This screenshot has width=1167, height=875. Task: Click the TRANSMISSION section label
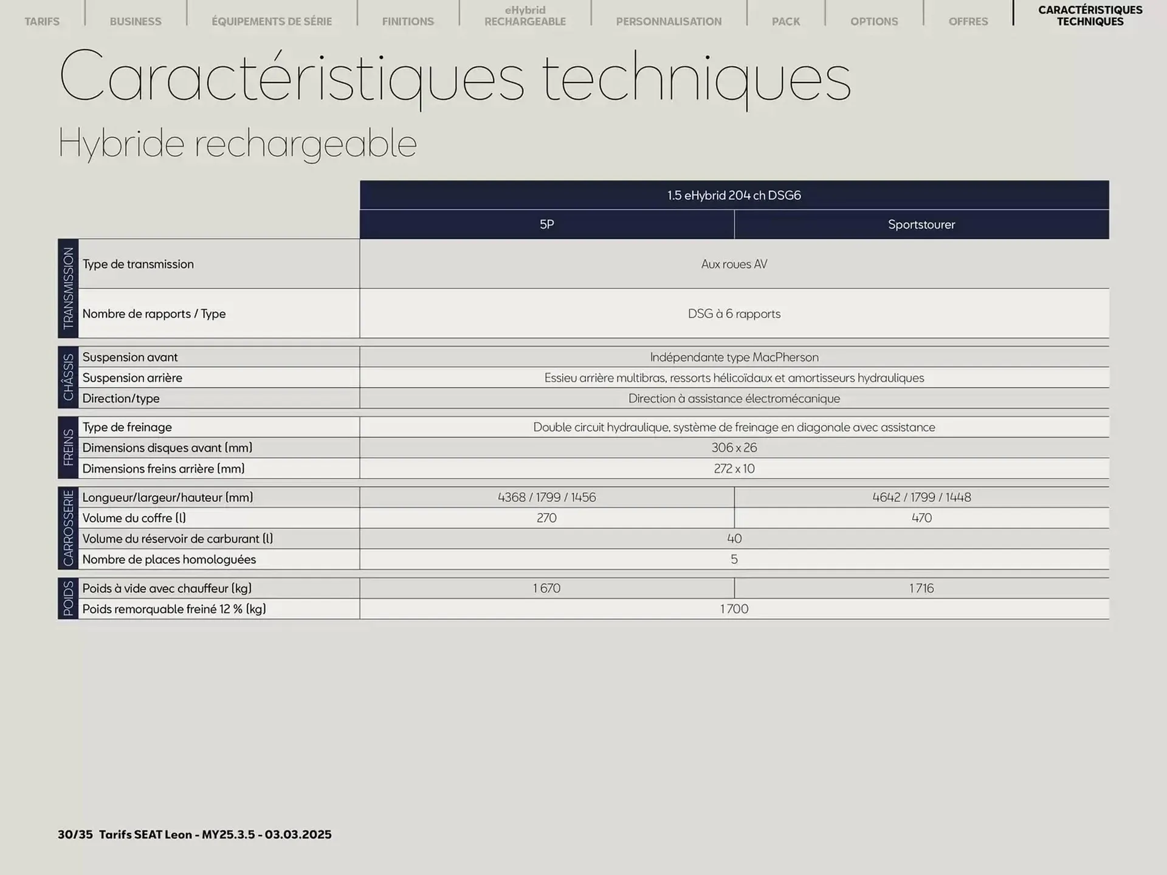[69, 289]
